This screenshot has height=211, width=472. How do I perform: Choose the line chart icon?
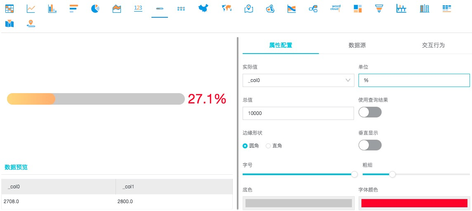31,9
